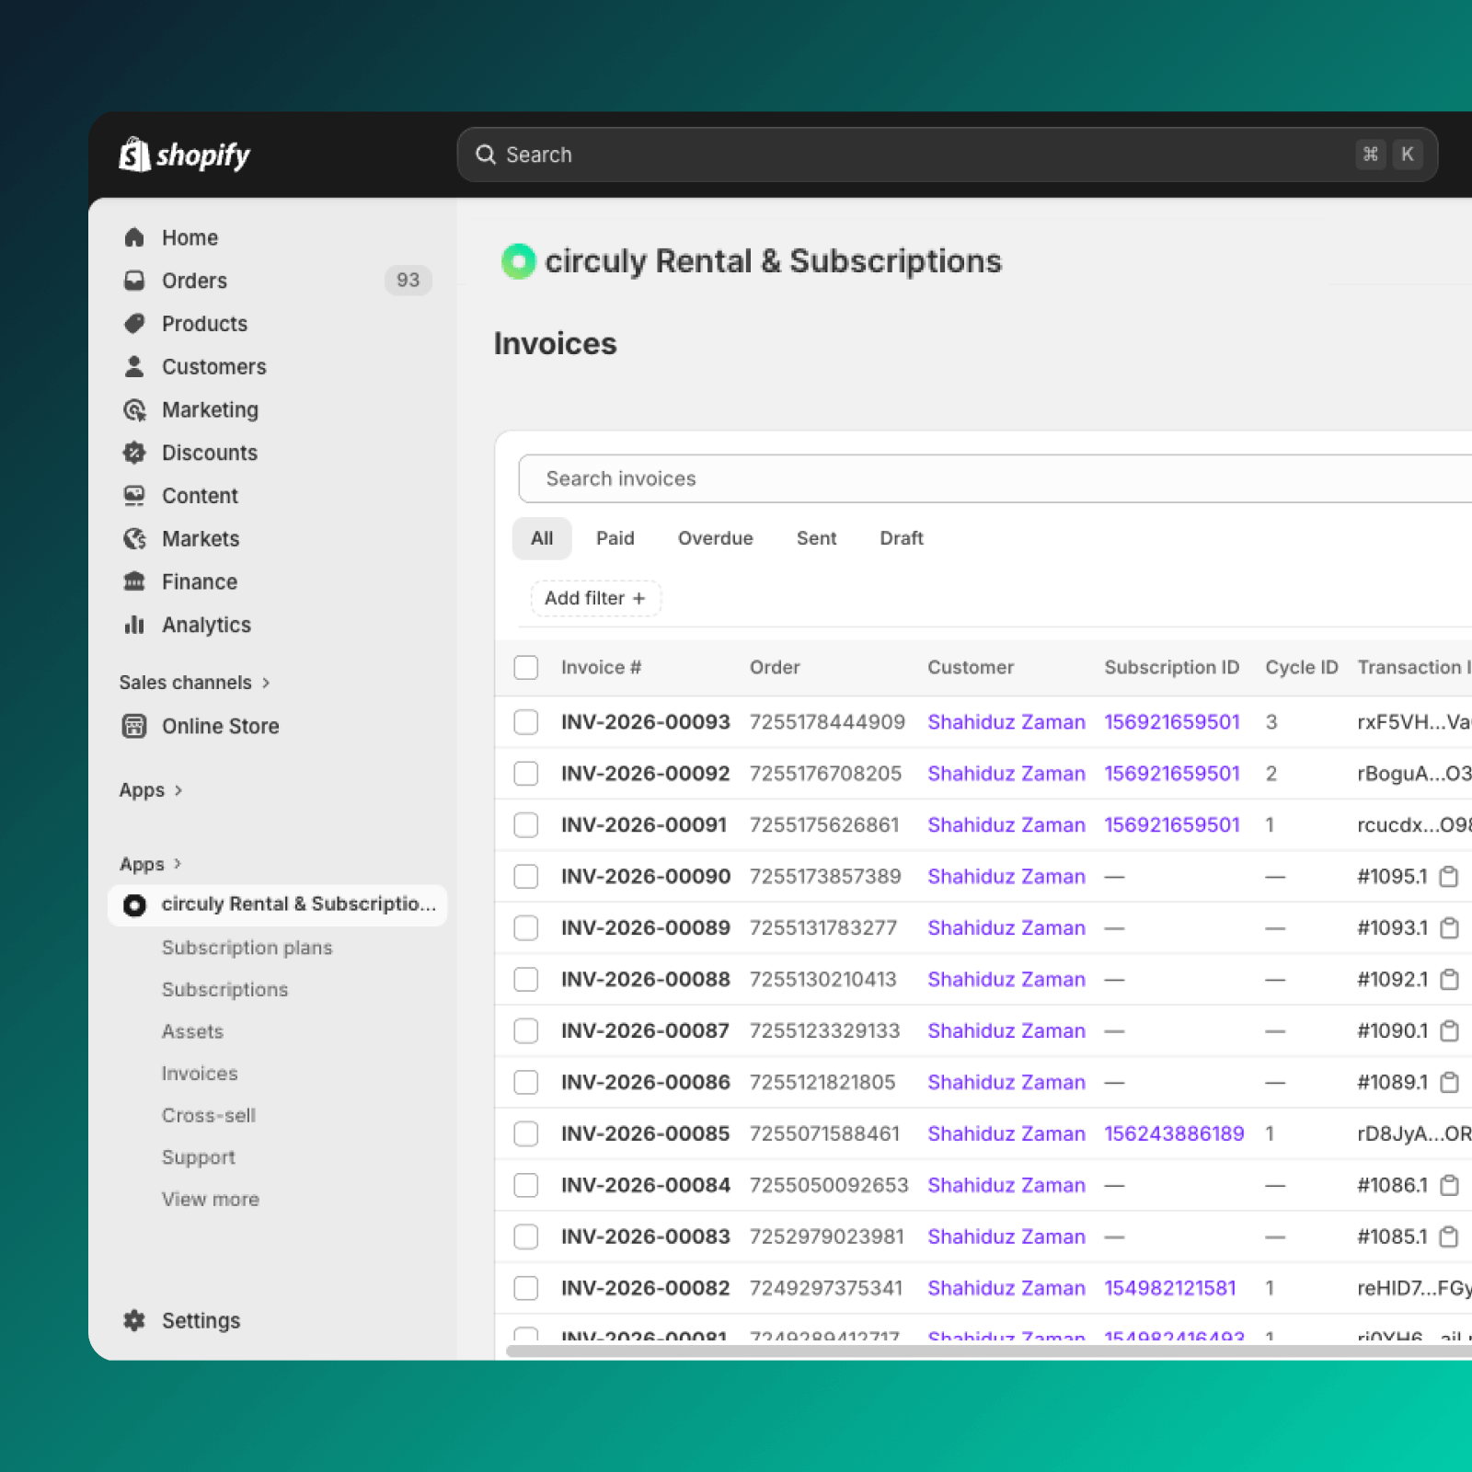Open customer link on INV-2026-00087 row

pos(1006,1031)
